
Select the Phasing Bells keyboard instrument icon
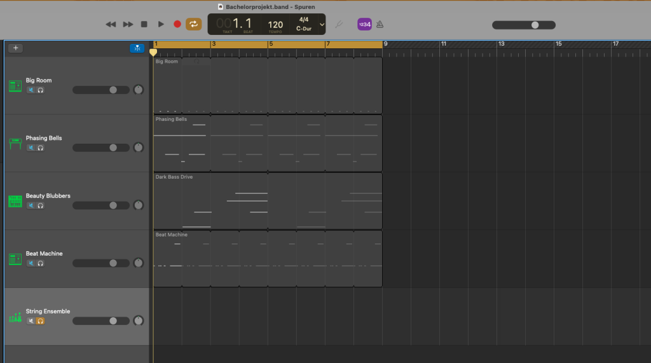pos(15,144)
